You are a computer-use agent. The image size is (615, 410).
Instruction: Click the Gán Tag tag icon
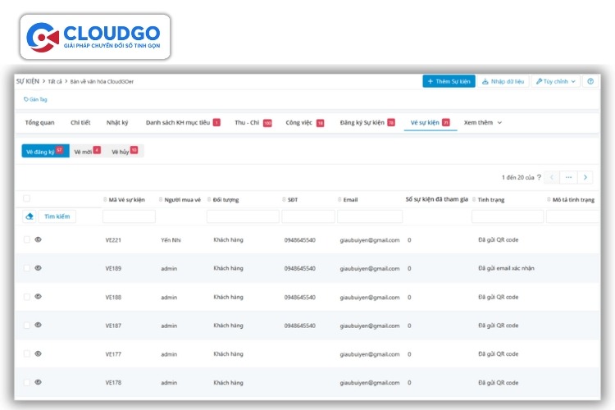[26, 100]
